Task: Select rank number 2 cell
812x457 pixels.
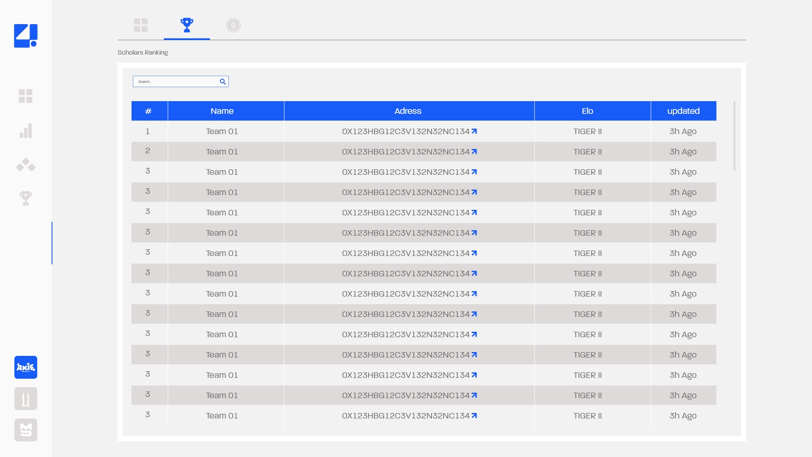Action: click(148, 151)
